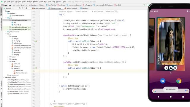The width and height of the screenshot is (190, 107).
Task: Click the build hammer icon in toolbar
Action: click(x=145, y=5)
